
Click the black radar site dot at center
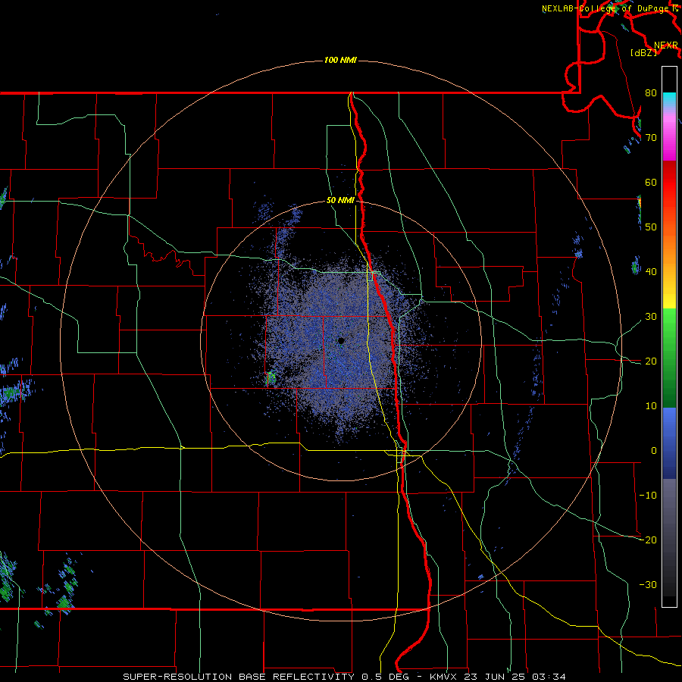tap(341, 340)
